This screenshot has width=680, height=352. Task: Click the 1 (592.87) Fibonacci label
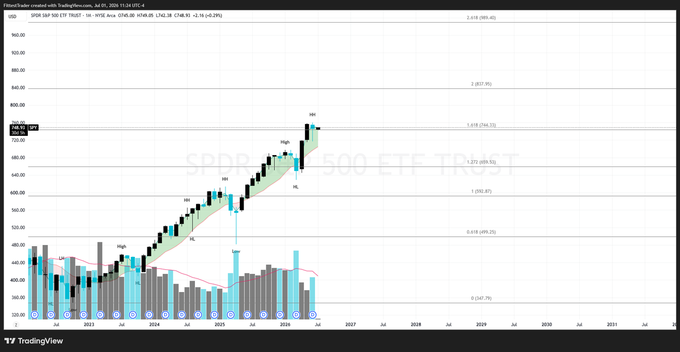point(481,191)
